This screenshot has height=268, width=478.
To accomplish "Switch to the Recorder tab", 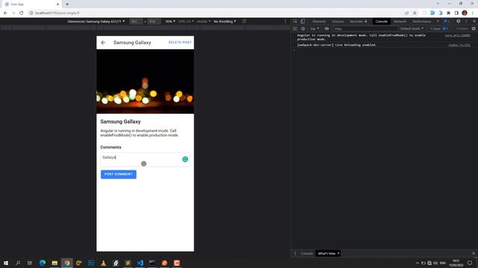I will click(x=358, y=22).
